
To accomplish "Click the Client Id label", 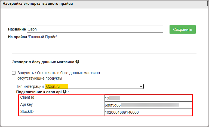I will click(x=27, y=97).
